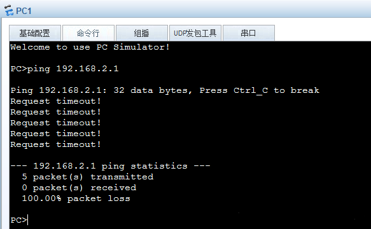Screen dimensions: 371x229
Task: Click the Ctrl_C to break text
Action: pos(276,90)
